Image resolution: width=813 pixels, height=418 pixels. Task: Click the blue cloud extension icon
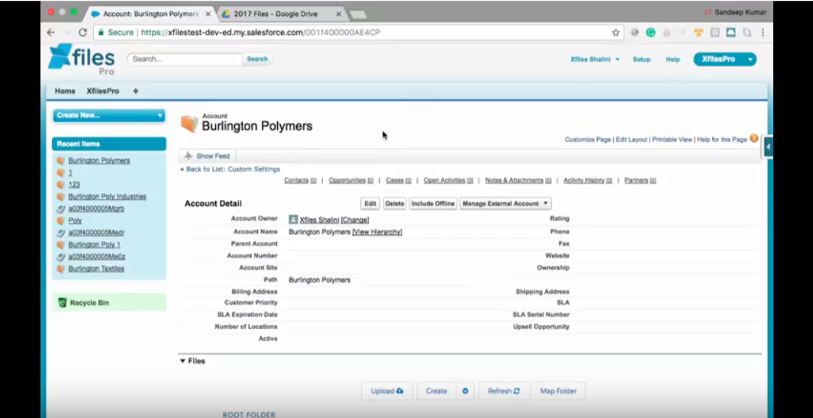[731, 33]
